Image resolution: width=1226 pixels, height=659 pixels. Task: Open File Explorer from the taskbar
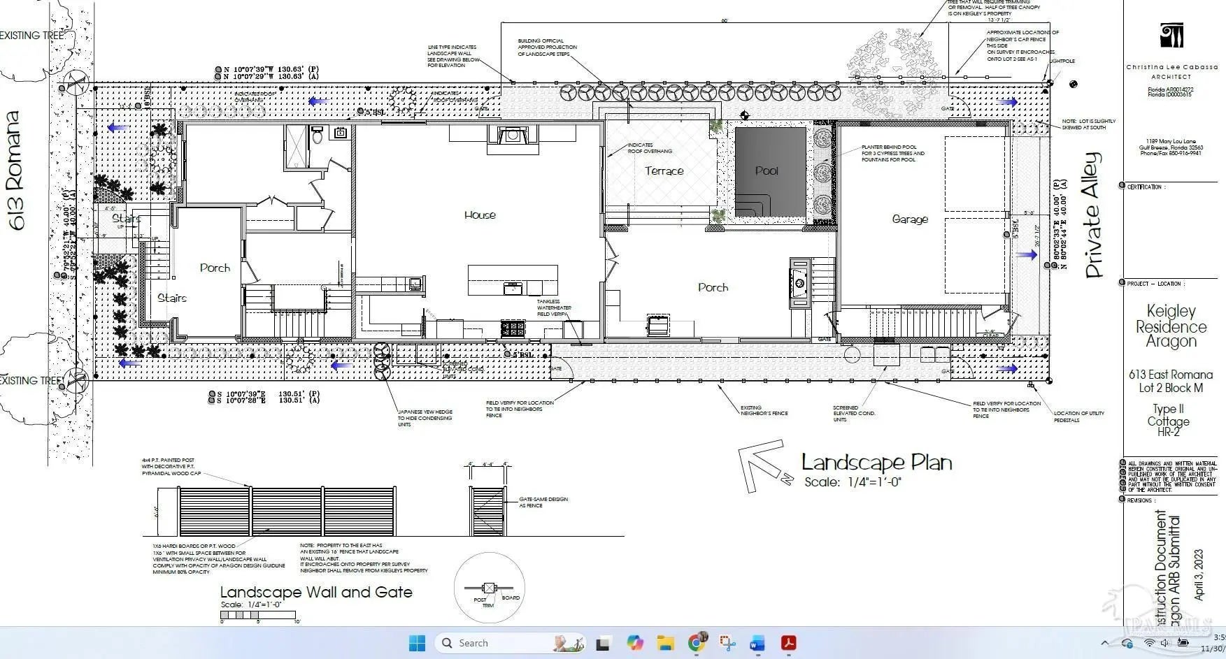click(664, 643)
